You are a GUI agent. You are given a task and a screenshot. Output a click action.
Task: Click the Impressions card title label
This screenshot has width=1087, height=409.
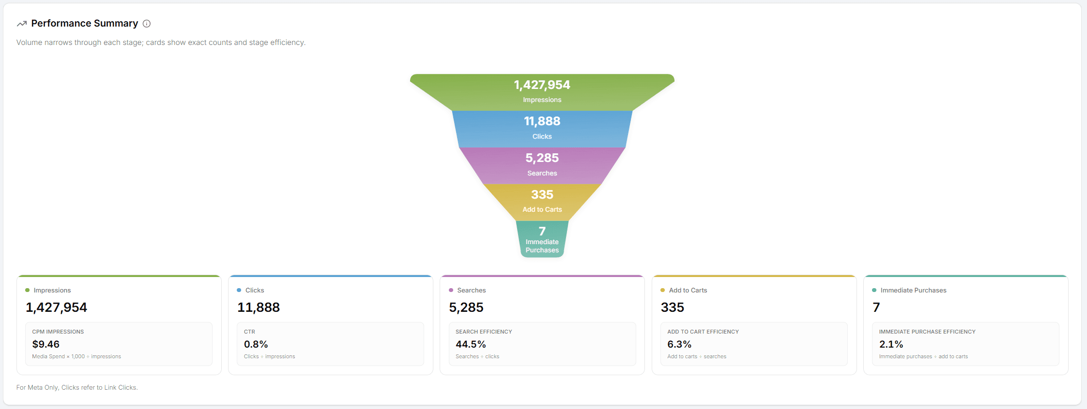click(x=52, y=290)
